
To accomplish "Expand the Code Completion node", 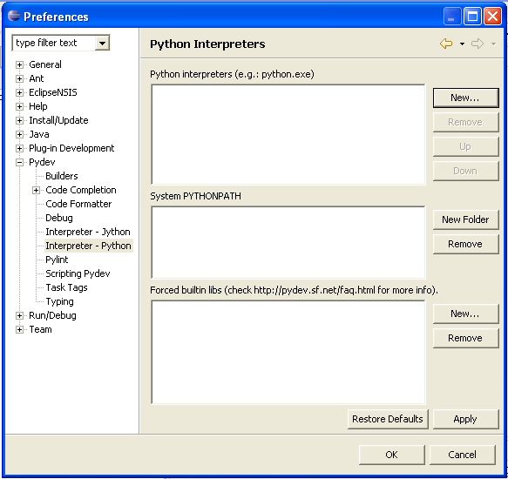I will click(36, 190).
